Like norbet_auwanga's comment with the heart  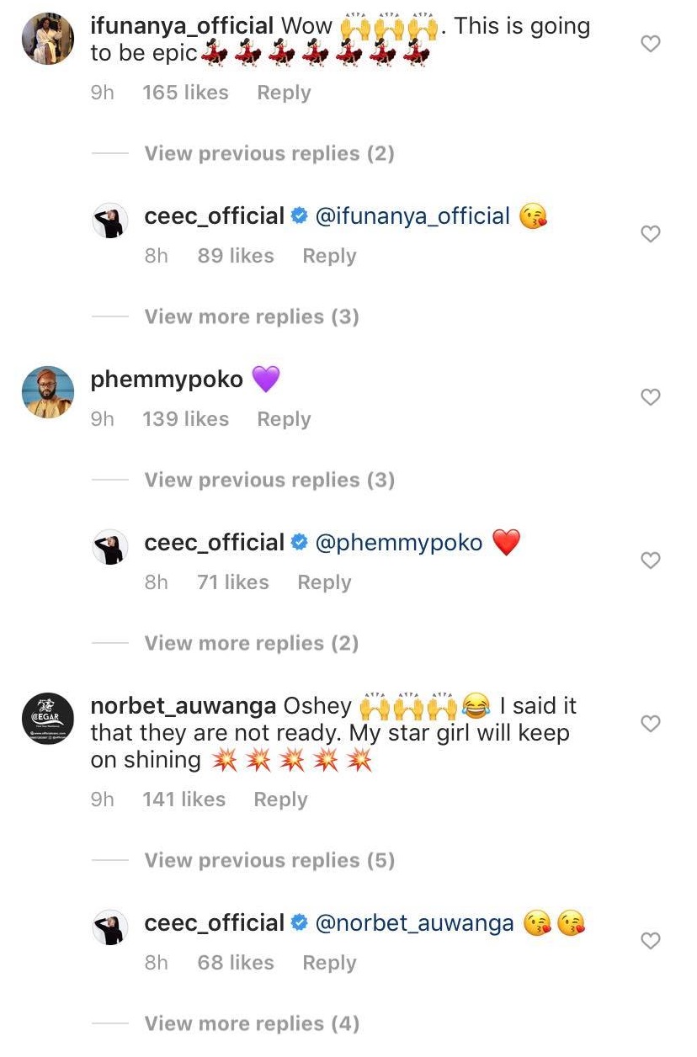pyautogui.click(x=651, y=724)
